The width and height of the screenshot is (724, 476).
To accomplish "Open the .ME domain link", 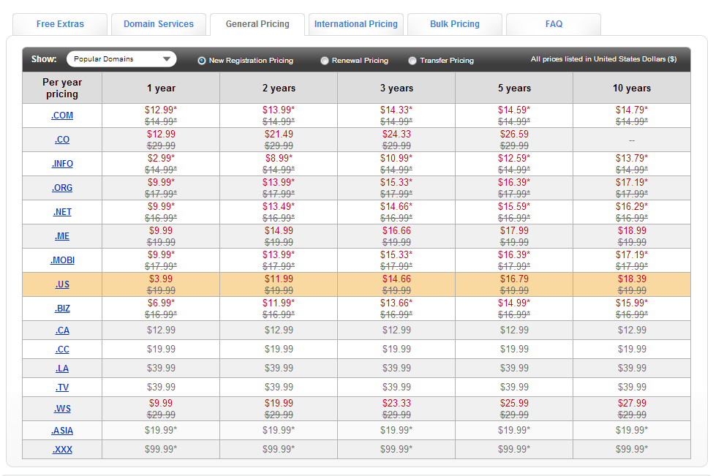I will pos(62,236).
